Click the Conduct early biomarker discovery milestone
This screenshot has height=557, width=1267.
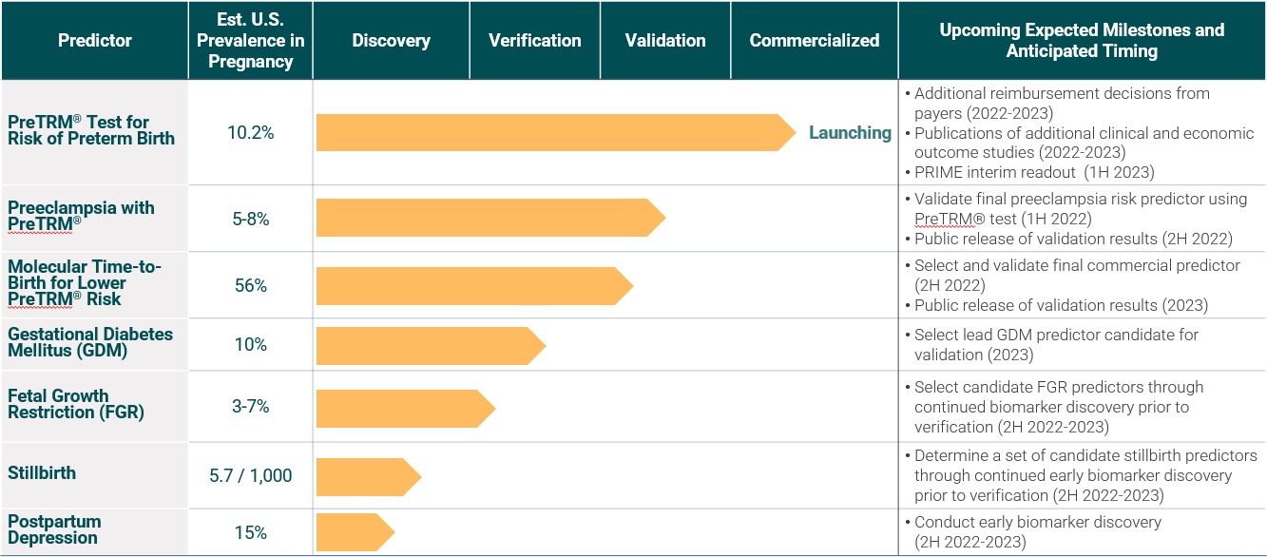tap(1037, 522)
